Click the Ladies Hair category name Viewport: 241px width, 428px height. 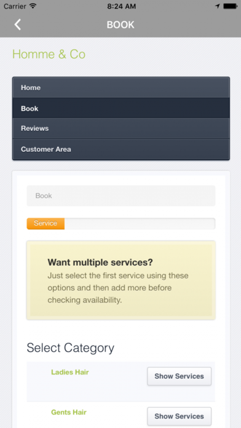[70, 372]
